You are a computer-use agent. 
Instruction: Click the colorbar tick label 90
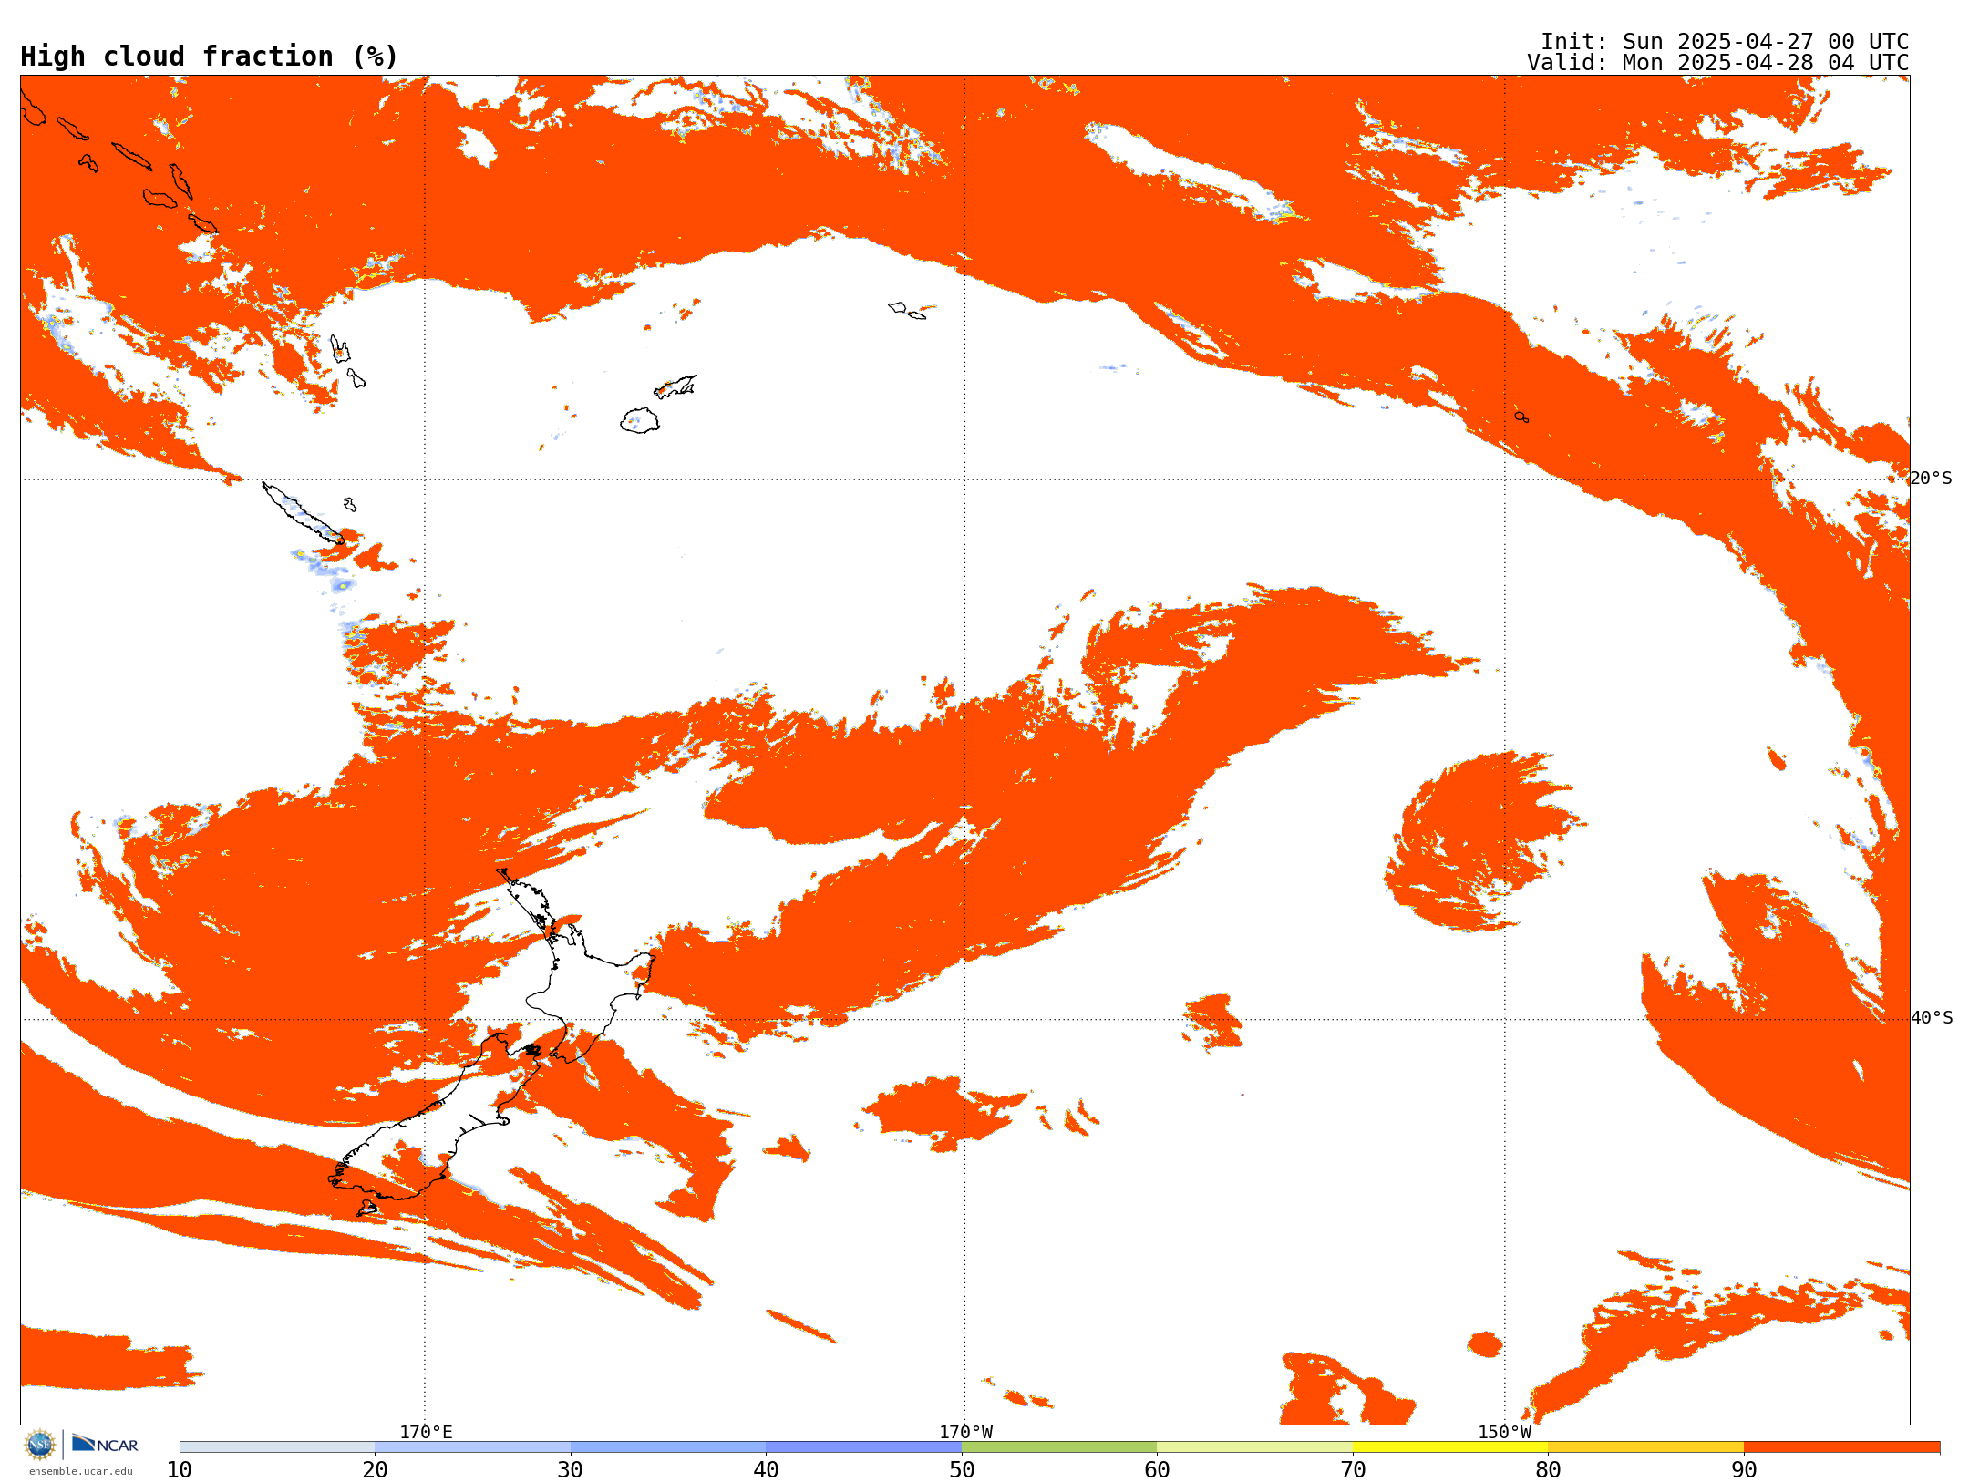coord(1744,1469)
